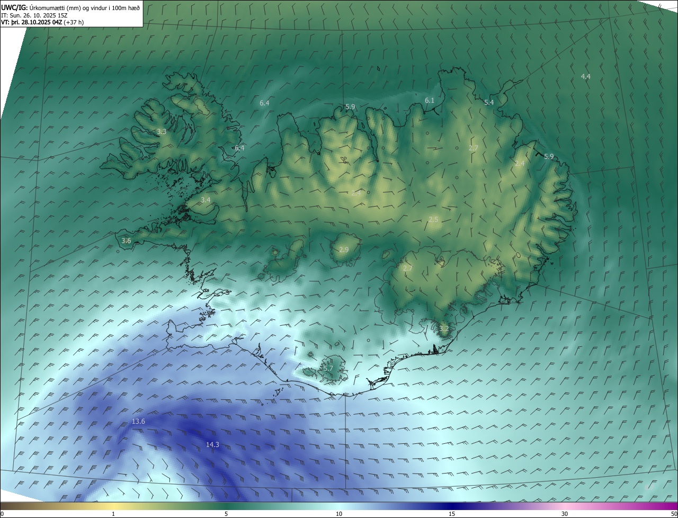678x518 pixels.
Task: Click the "30" tick on color scale
Action: point(565,514)
